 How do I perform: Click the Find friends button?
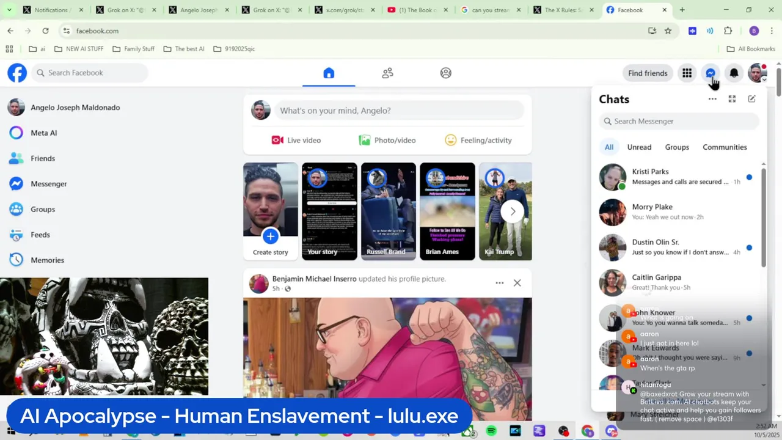(648, 73)
